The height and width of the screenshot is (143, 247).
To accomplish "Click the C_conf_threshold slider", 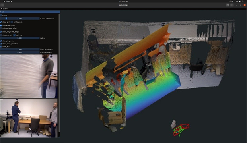I will coord(20,19).
